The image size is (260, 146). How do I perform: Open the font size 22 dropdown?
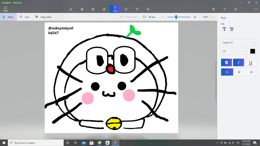tap(234, 51)
